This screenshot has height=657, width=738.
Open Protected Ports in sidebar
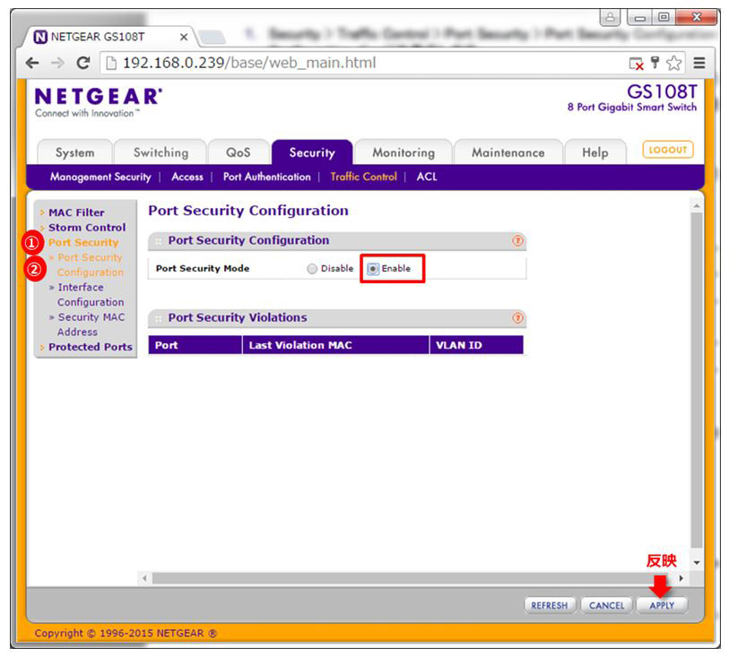[91, 347]
